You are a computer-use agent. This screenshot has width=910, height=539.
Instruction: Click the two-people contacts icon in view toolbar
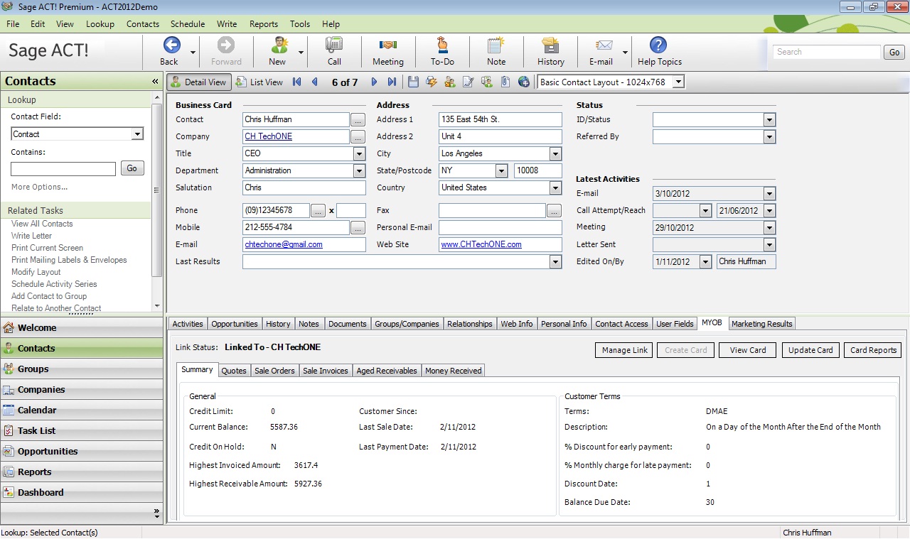pos(450,82)
